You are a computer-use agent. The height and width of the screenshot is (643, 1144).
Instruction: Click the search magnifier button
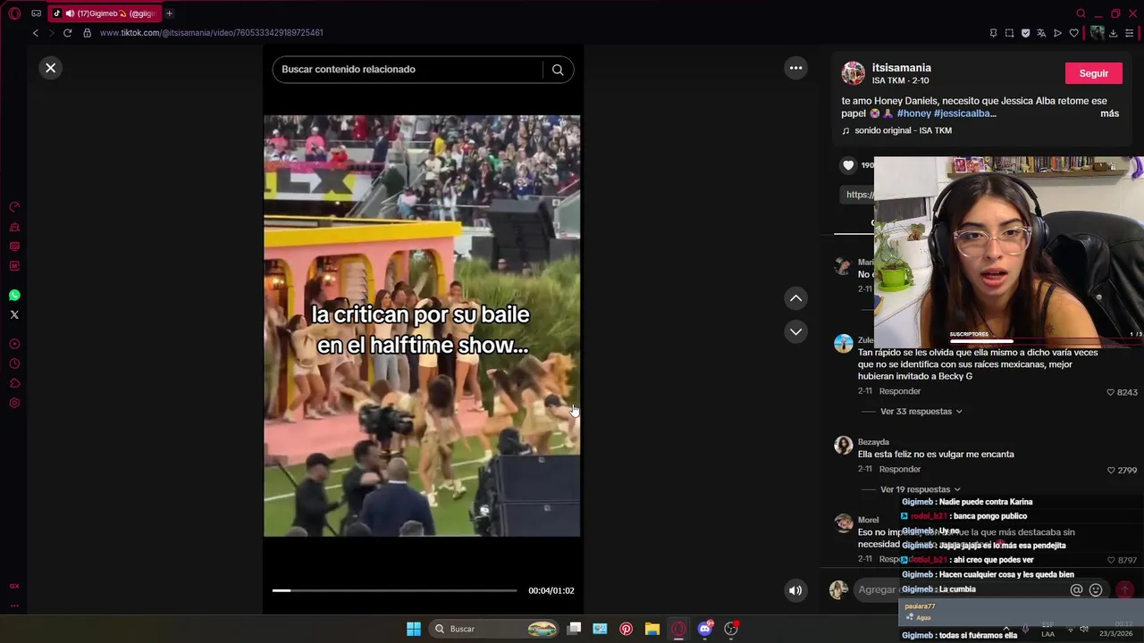[x=558, y=70]
